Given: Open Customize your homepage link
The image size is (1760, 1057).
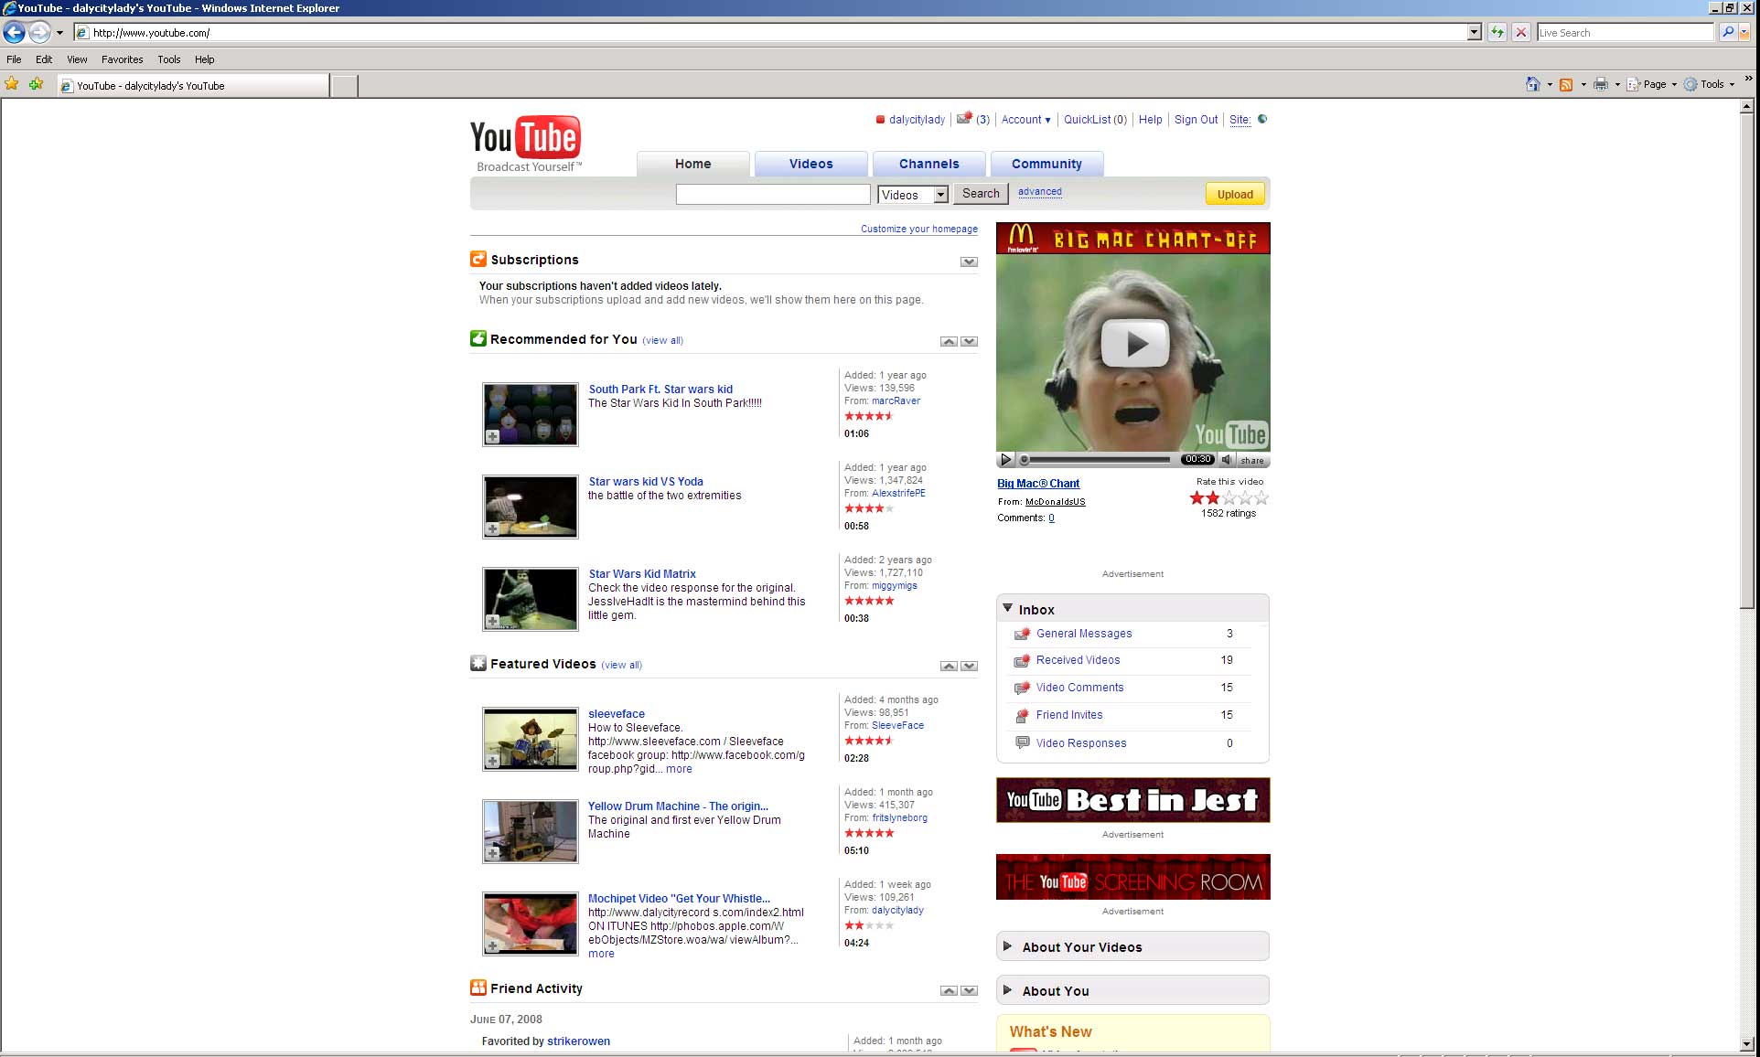Looking at the screenshot, I should click(x=918, y=229).
